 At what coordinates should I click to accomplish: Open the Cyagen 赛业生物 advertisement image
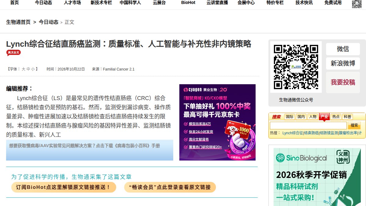217,122
